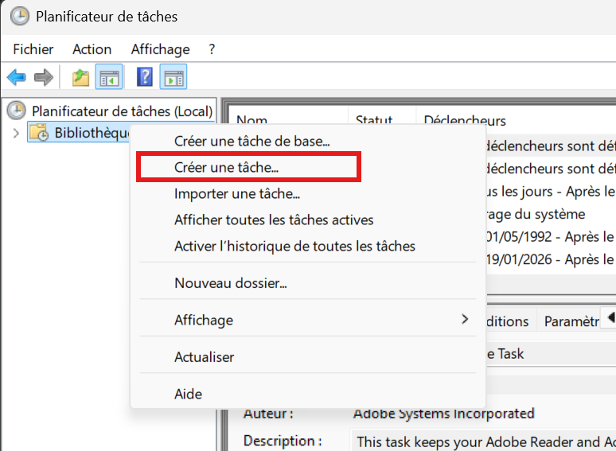
Task: Toggle the show/hide Action pane icon
Action: (173, 77)
